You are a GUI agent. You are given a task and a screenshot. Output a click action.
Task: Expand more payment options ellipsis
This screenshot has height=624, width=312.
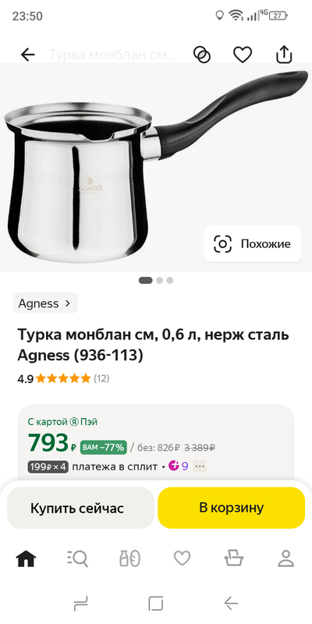click(200, 466)
